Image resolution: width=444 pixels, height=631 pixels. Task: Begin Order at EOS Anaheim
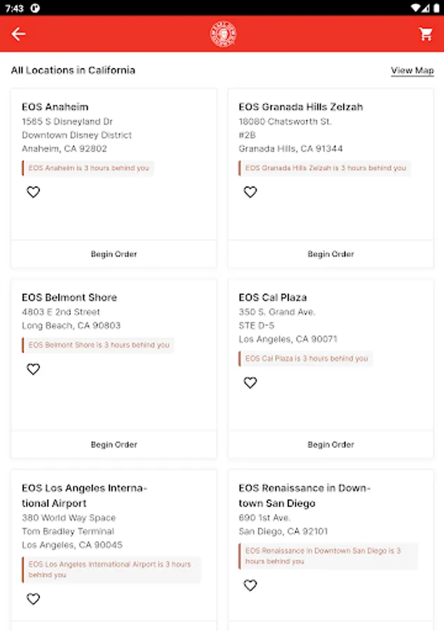(x=114, y=254)
